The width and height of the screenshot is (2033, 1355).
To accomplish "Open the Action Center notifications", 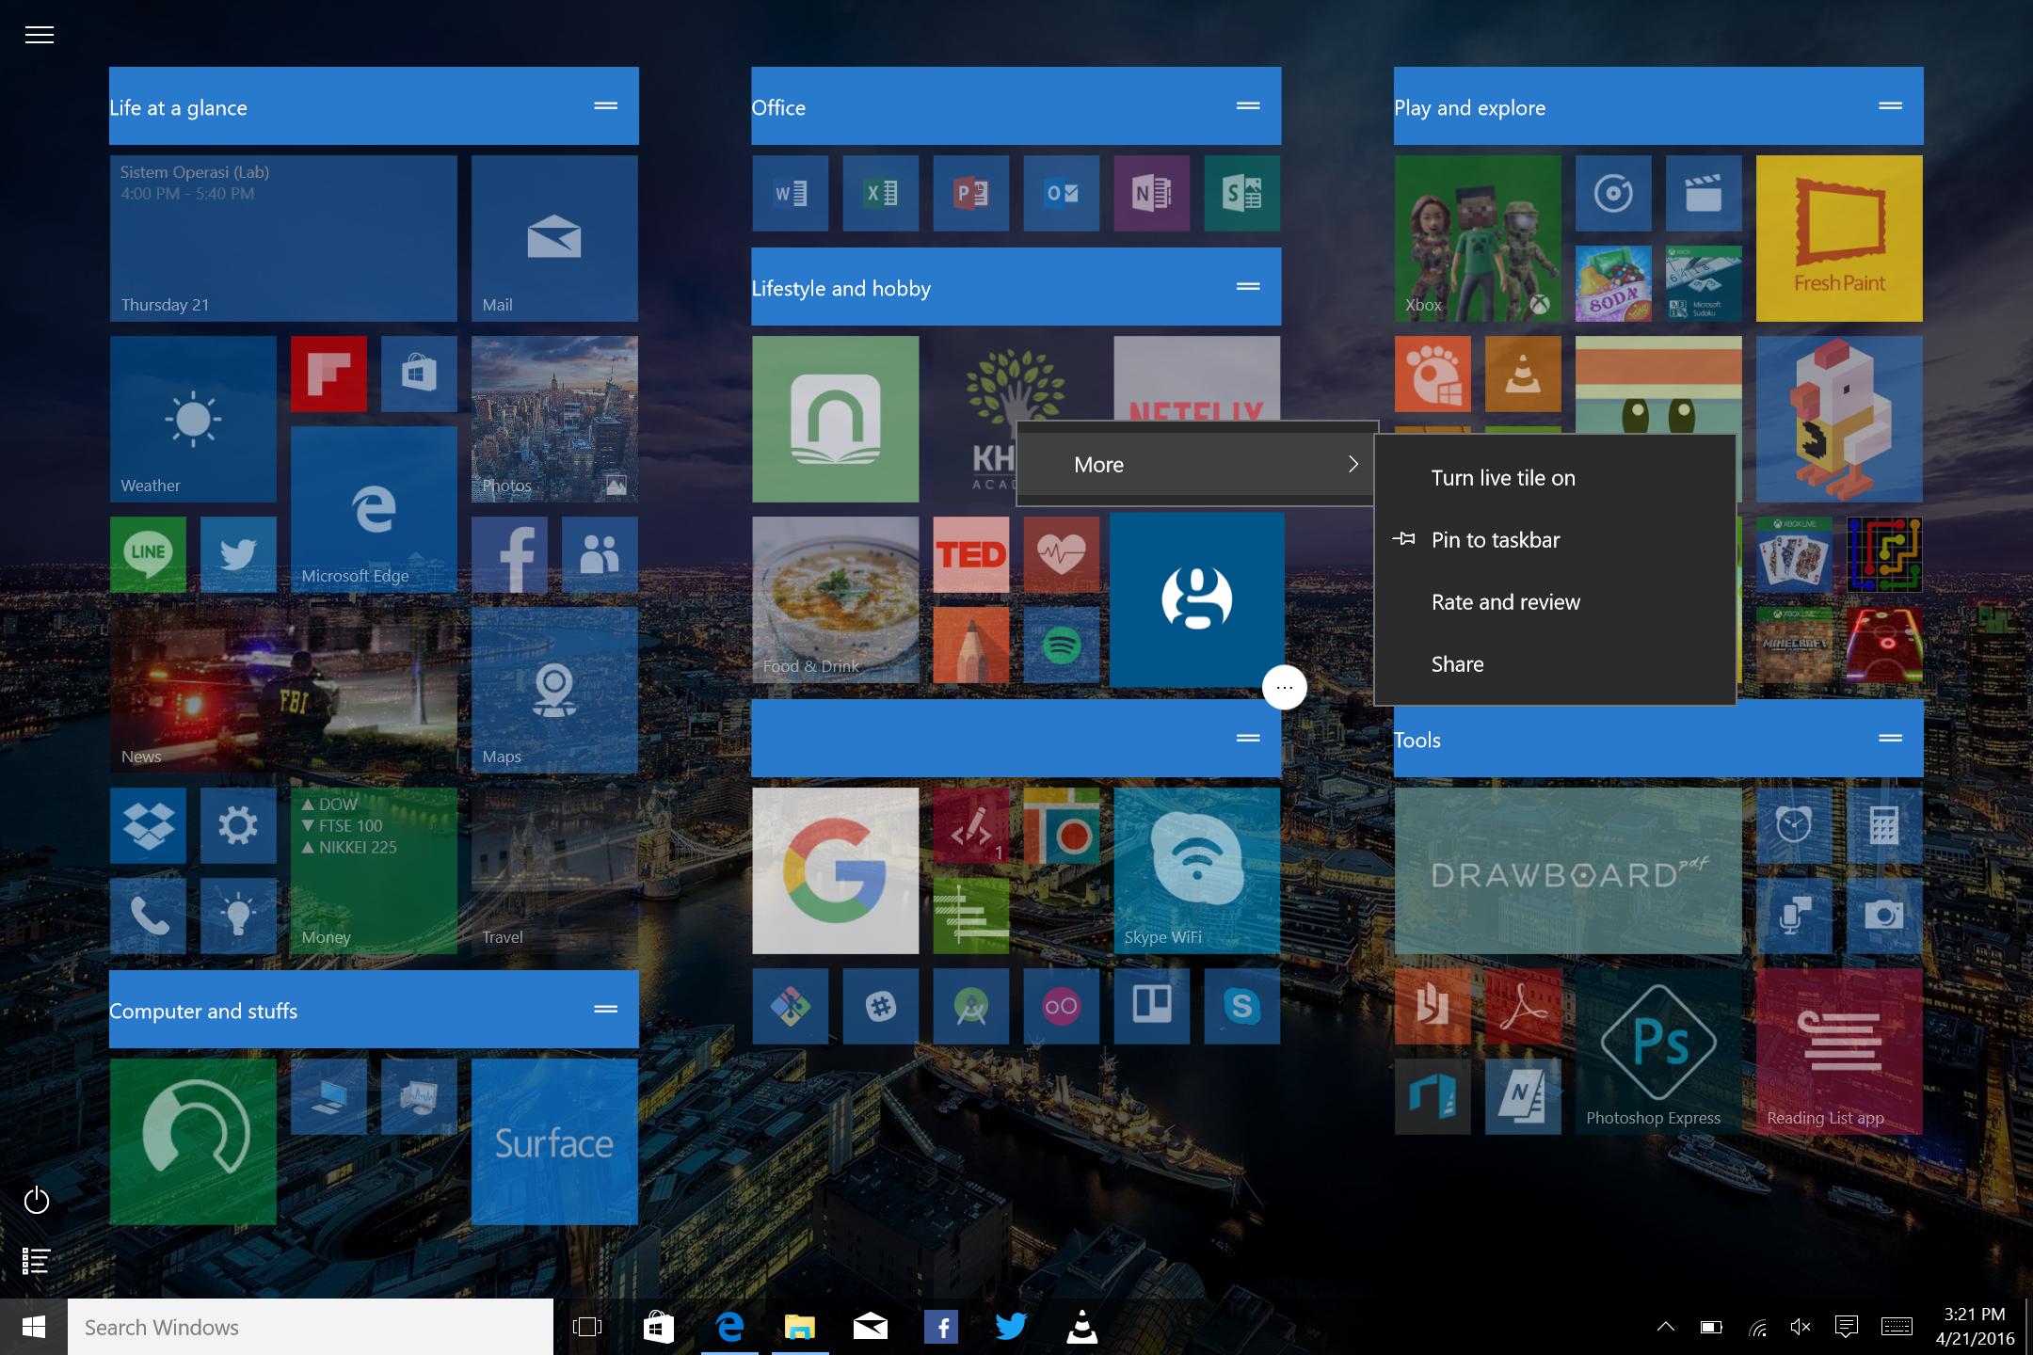I will [x=1846, y=1327].
